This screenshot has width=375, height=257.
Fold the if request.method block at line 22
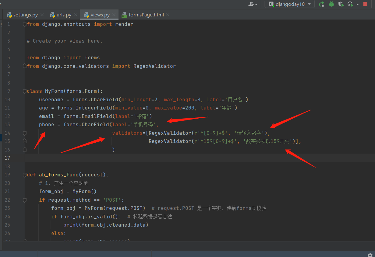tap(25, 200)
